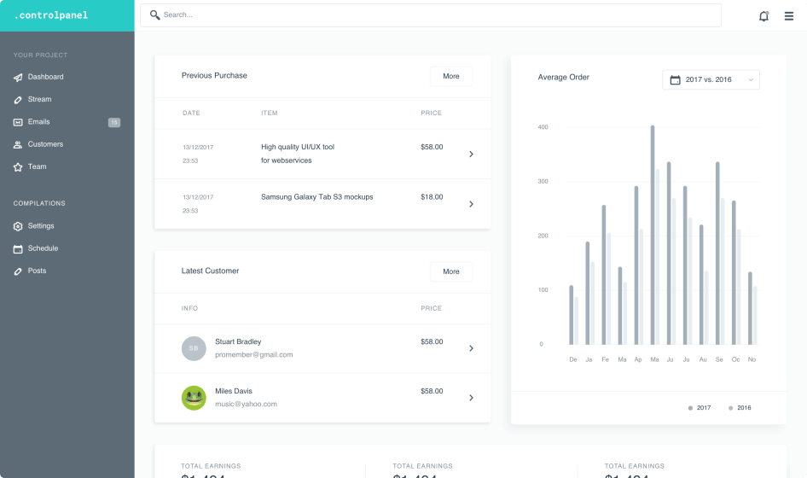Expand the Samsung Galaxy Tab S3 purchase row
807x478 pixels.
click(471, 204)
